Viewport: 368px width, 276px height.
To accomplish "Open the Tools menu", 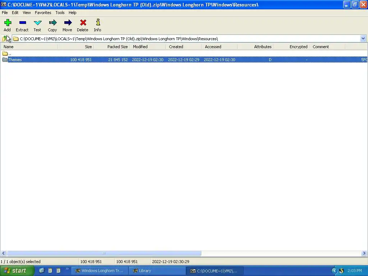I will click(60, 13).
